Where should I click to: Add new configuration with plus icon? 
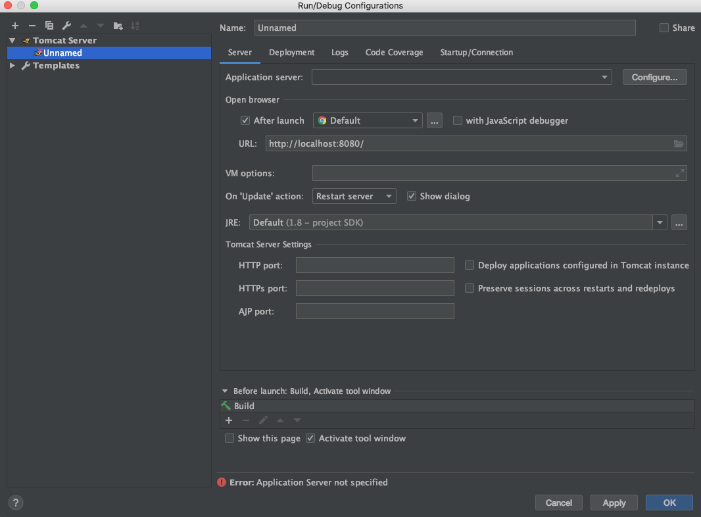tap(14, 26)
